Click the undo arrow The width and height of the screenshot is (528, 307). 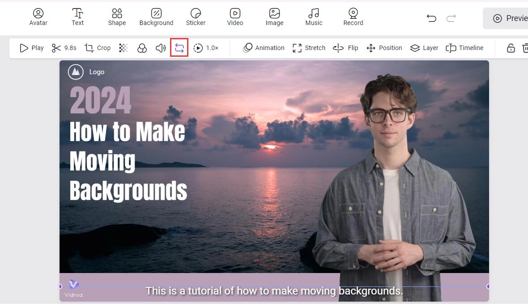(x=431, y=18)
